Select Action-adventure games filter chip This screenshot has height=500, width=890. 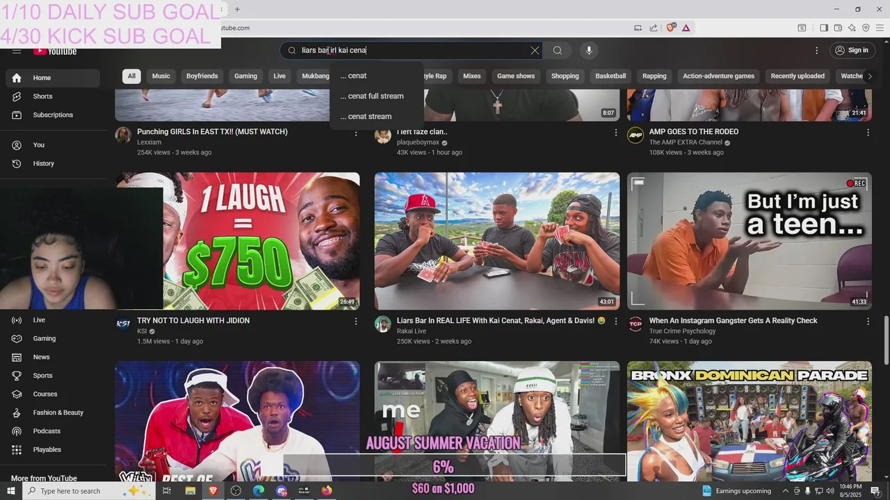(x=718, y=76)
